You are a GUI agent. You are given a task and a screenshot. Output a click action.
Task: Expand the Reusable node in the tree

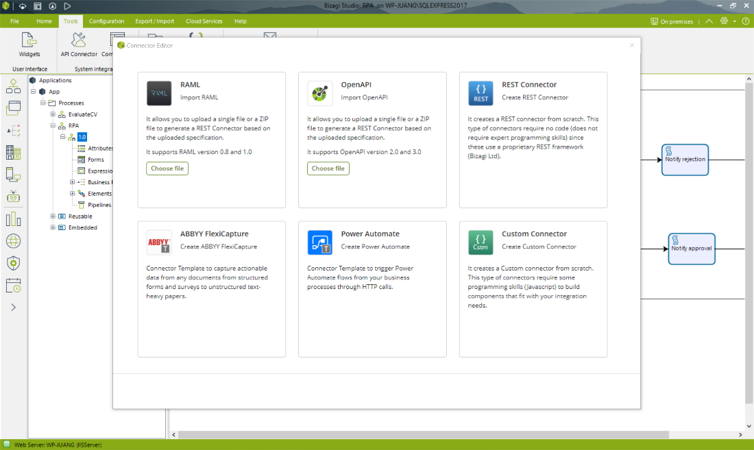click(x=53, y=216)
